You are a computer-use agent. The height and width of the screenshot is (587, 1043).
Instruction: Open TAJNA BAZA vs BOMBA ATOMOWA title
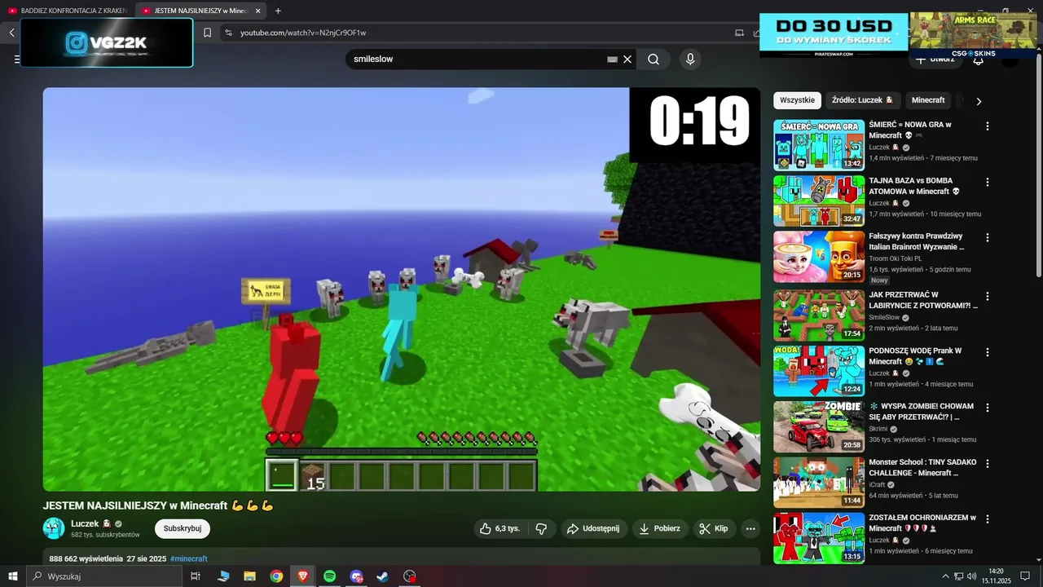tap(914, 186)
